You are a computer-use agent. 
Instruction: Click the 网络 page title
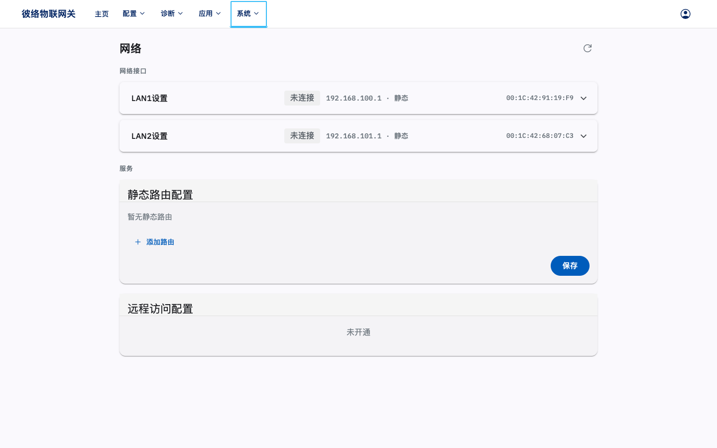130,48
